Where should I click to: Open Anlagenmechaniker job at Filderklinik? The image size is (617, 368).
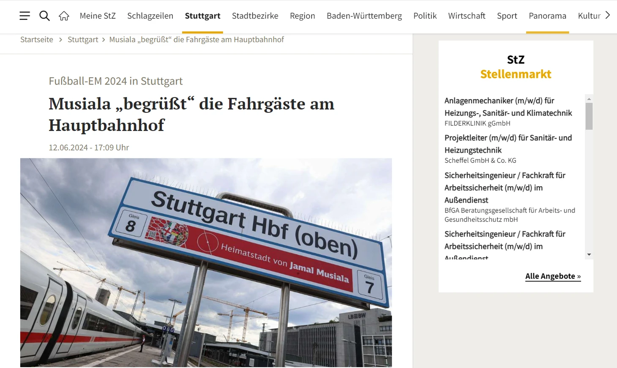[508, 107]
